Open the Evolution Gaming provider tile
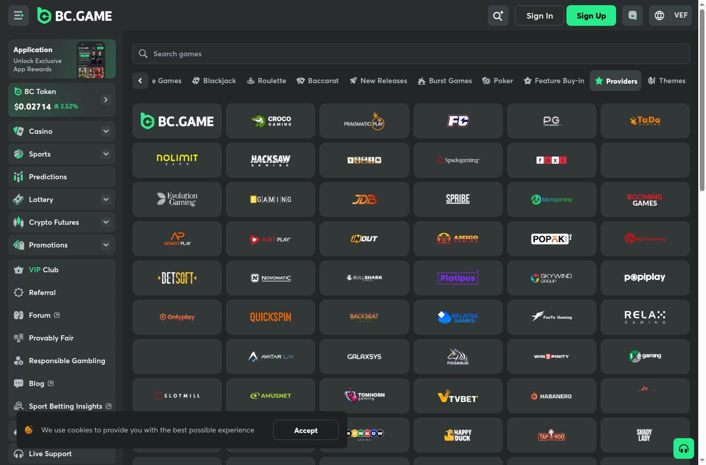Screen dimensions: 706x465 tap(177, 199)
